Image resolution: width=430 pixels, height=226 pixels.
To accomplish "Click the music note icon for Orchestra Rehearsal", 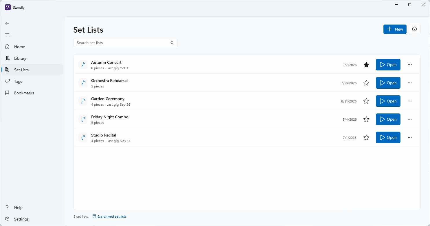I will click(83, 83).
